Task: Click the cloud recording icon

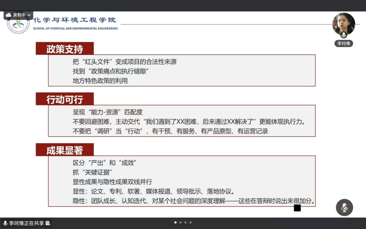Action: click(x=9, y=15)
